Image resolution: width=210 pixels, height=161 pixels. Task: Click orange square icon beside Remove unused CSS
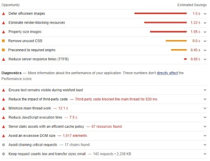coord(3,41)
